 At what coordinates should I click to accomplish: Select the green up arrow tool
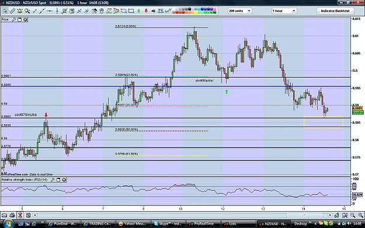pyautogui.click(x=139, y=11)
